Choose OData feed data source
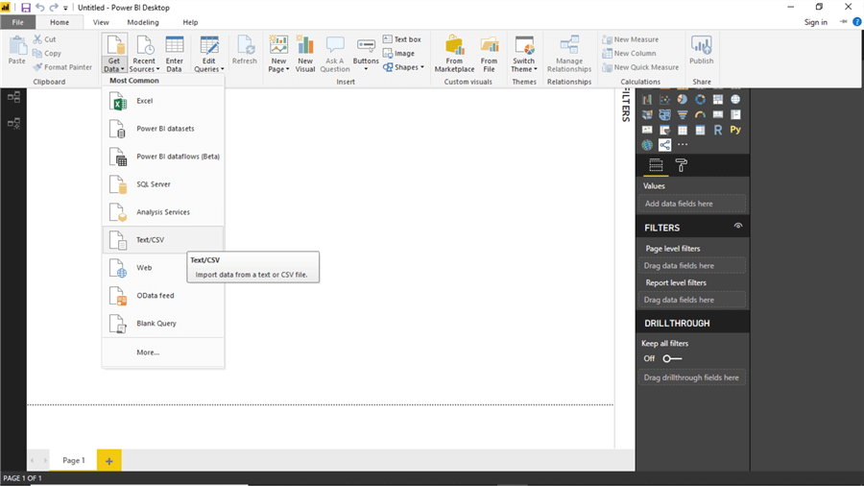Screen dimensions: 864x486 click(163, 296)
